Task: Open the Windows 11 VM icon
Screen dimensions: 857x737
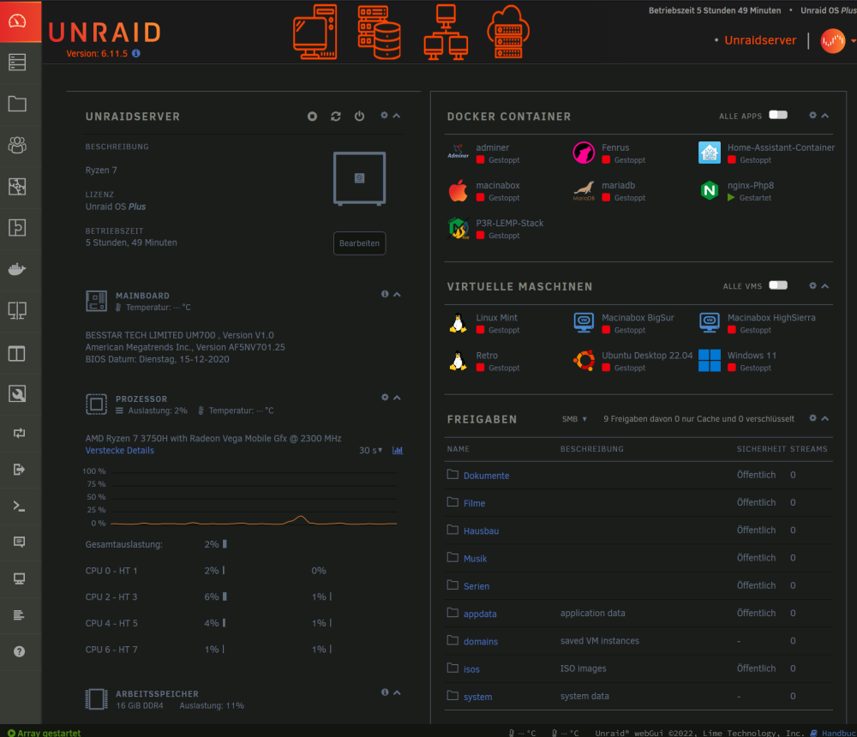Action: point(710,360)
